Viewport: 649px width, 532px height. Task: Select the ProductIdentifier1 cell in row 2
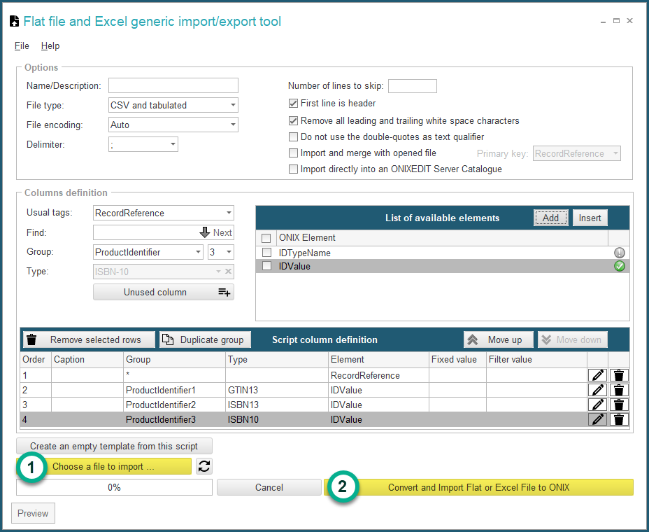pos(174,390)
